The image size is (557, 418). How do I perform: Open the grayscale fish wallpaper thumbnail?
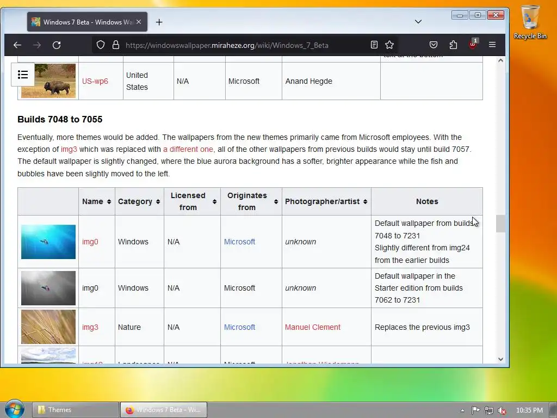tap(48, 288)
